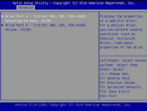Click the Rebuild, Initialize help text line

point(118,38)
